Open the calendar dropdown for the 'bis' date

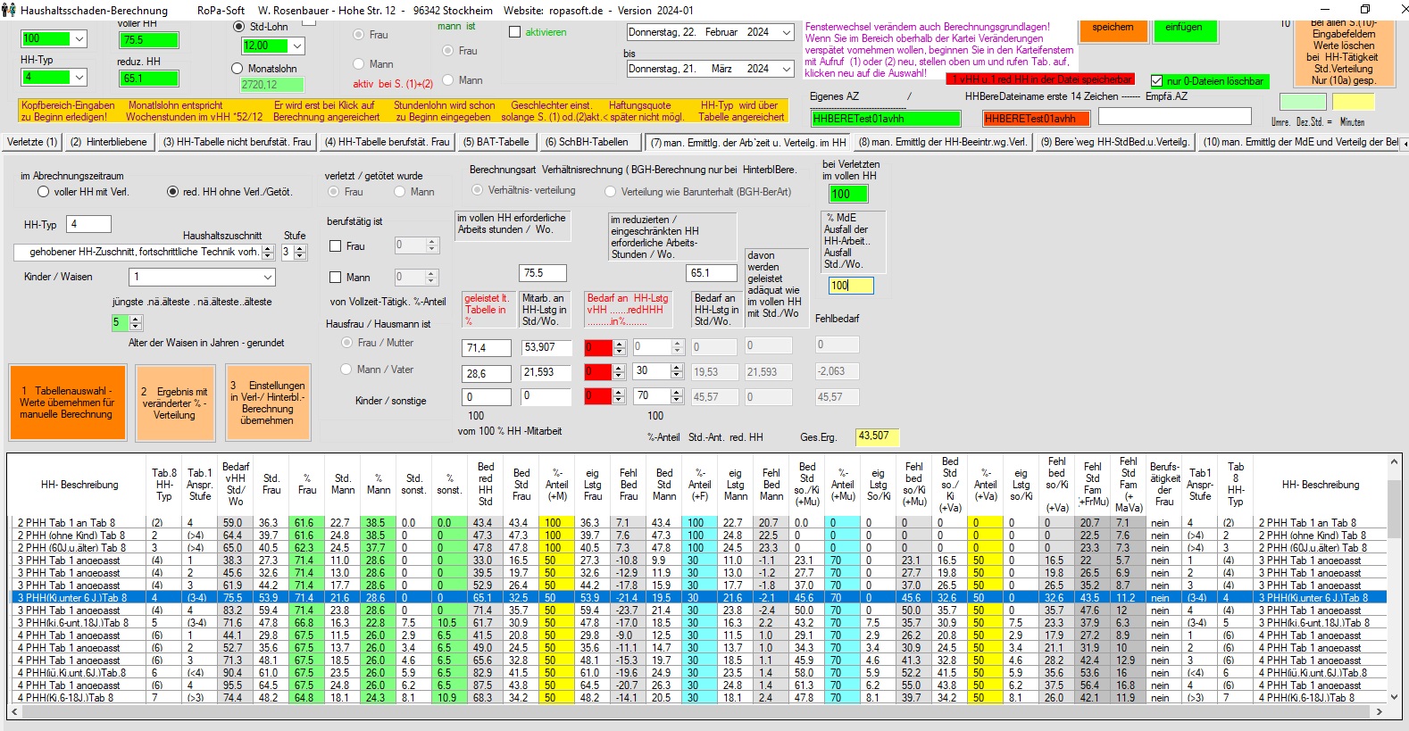click(x=787, y=69)
